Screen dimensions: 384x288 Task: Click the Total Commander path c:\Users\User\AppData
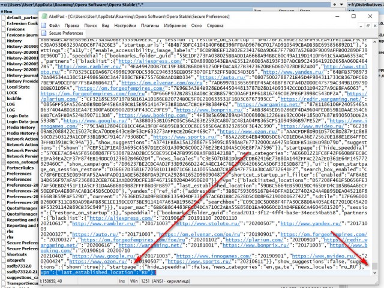click(73, 5)
